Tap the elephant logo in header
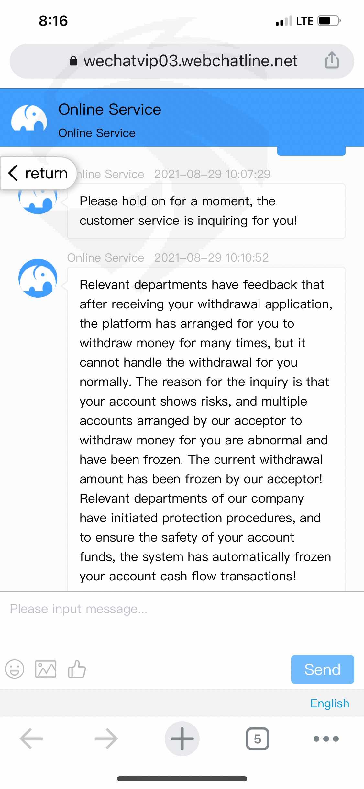The image size is (364, 789). (29, 118)
